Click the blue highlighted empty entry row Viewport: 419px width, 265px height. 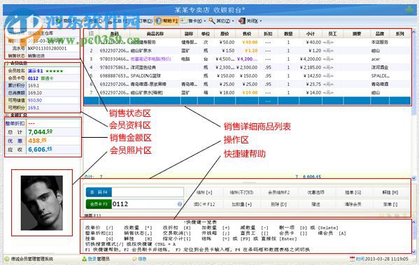(x=248, y=101)
